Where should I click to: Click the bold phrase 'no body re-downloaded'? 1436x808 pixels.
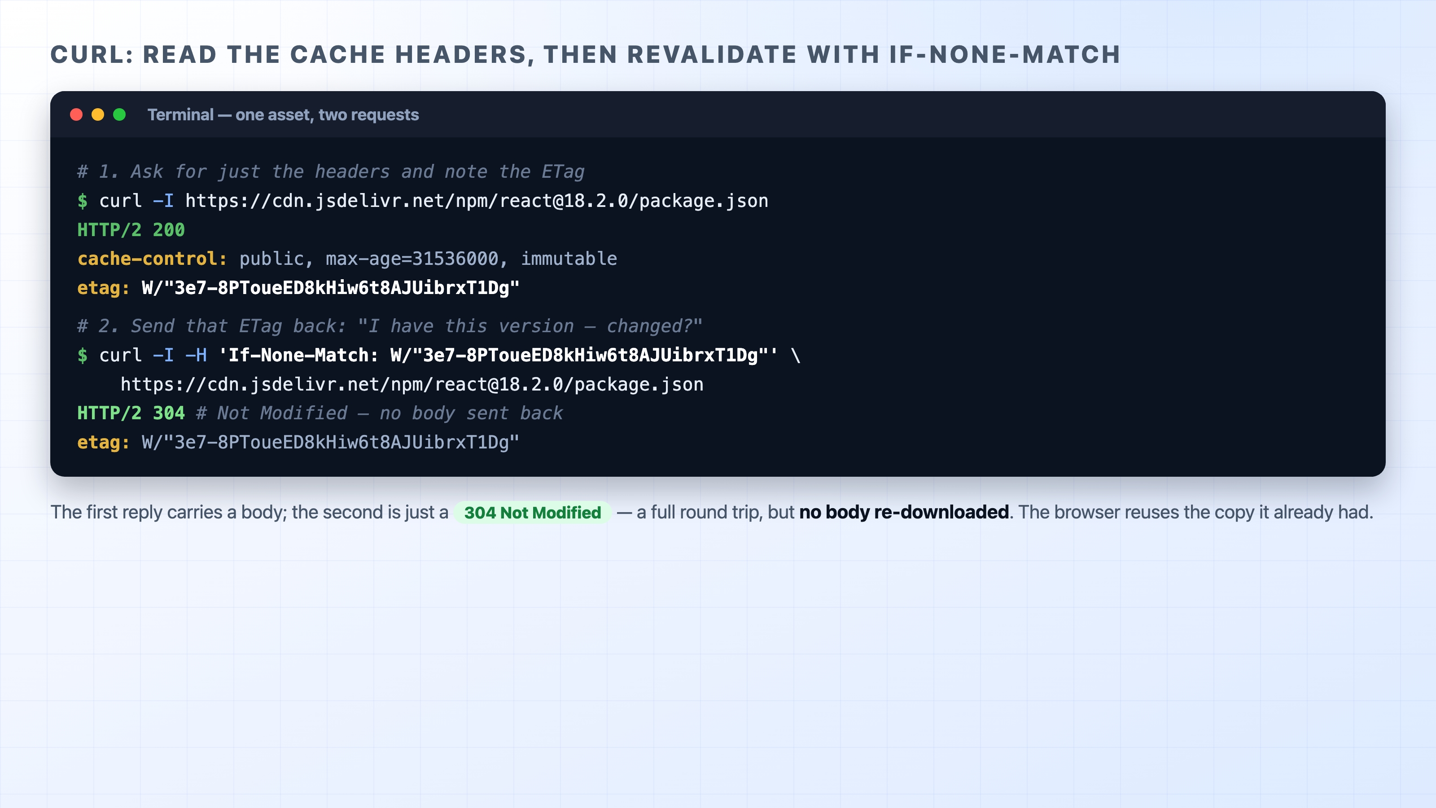904,512
